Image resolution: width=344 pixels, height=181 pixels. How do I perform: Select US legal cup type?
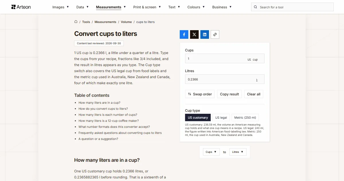221,118
